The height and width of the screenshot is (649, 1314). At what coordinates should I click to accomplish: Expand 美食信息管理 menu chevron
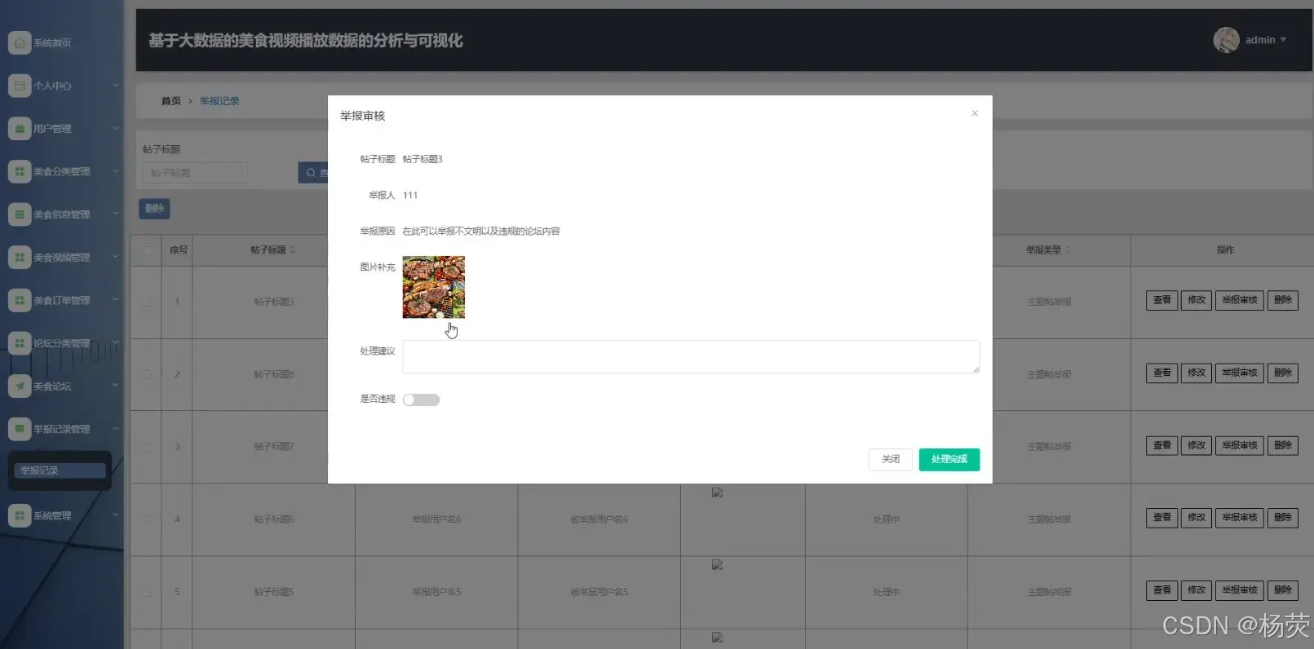(x=115, y=214)
